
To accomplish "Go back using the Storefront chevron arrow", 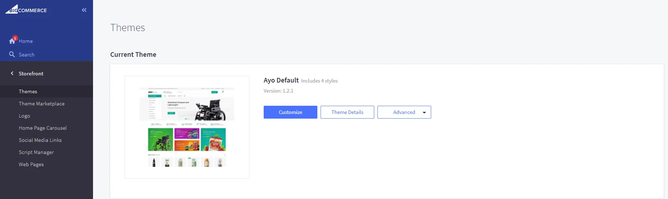I will pyautogui.click(x=12, y=73).
